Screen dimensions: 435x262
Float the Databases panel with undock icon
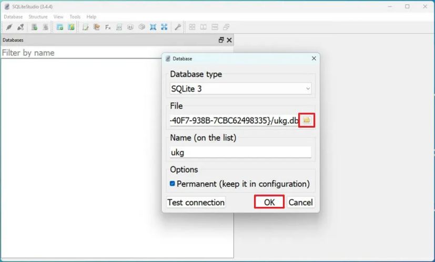coord(221,40)
